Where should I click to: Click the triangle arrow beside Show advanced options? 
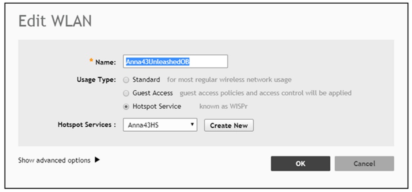point(97,160)
